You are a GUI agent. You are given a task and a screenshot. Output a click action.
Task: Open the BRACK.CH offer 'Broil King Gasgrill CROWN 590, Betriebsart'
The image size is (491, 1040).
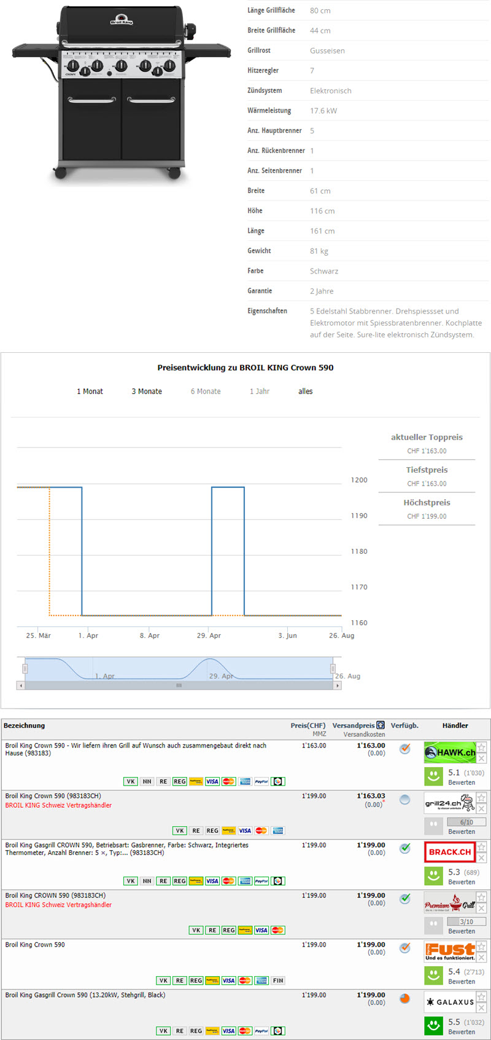point(127,849)
